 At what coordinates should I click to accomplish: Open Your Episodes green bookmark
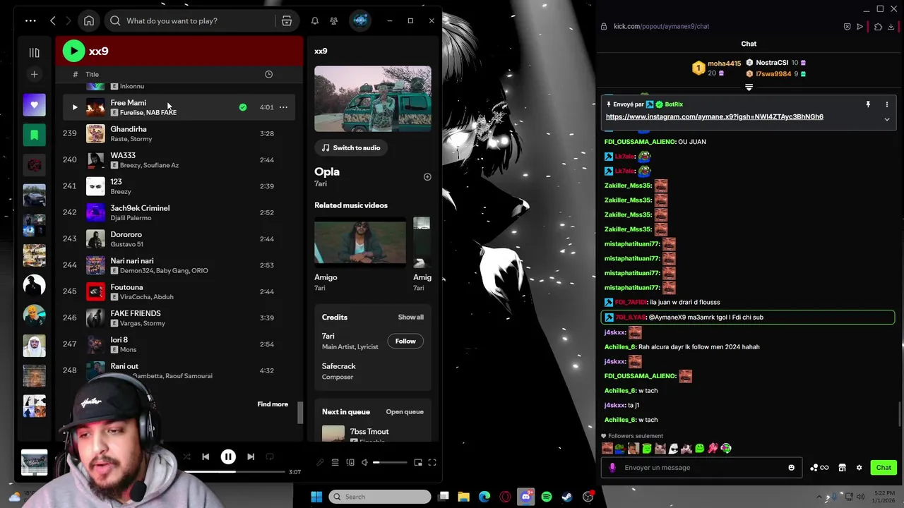(x=34, y=135)
